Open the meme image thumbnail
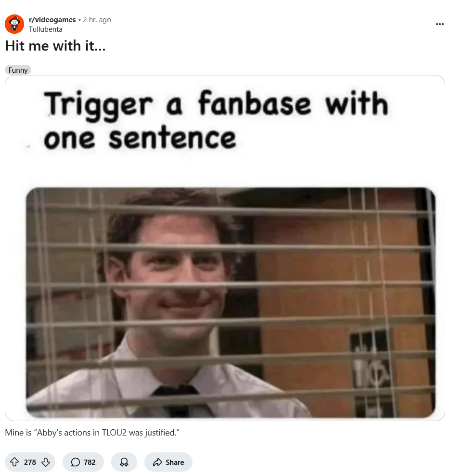 tap(225, 248)
